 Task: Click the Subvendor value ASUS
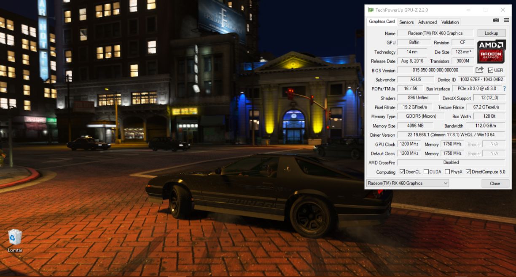click(x=416, y=80)
